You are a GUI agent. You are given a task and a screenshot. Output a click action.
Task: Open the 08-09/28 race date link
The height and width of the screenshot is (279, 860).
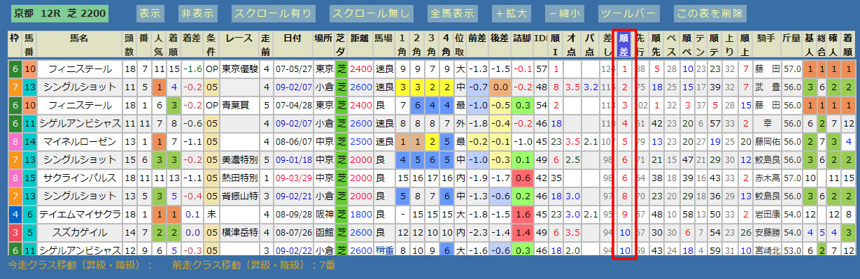[292, 214]
